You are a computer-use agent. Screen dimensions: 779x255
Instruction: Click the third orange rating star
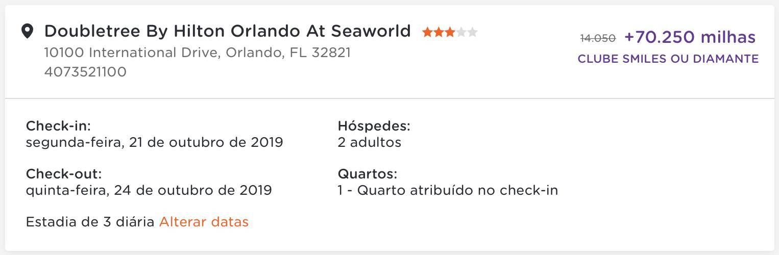point(450,32)
